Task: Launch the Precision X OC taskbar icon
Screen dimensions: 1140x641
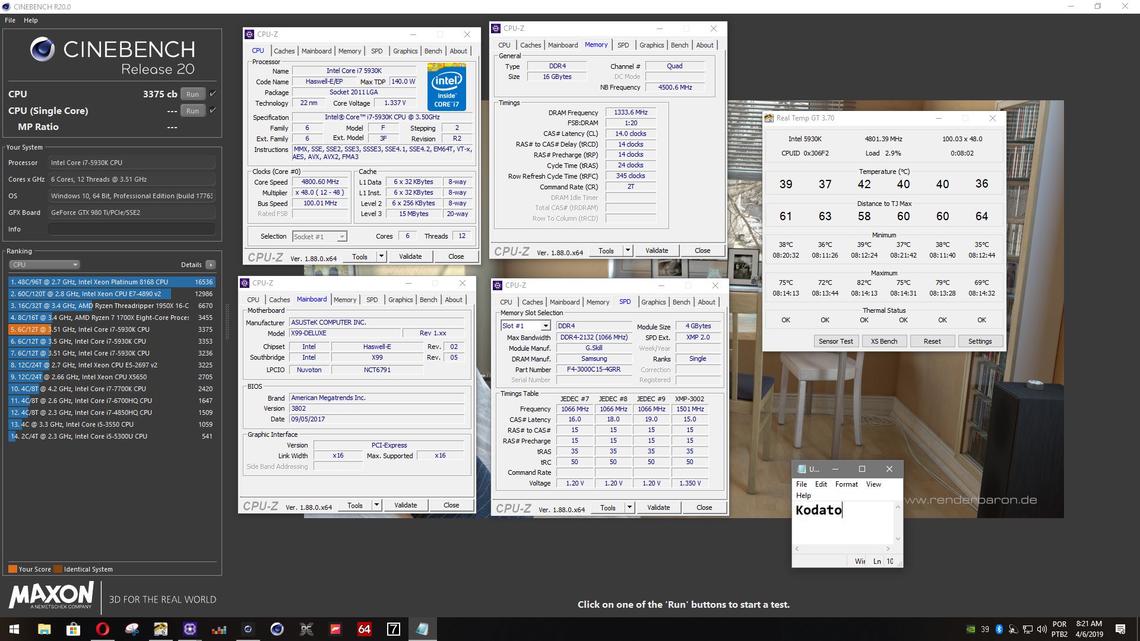Action: [306, 629]
